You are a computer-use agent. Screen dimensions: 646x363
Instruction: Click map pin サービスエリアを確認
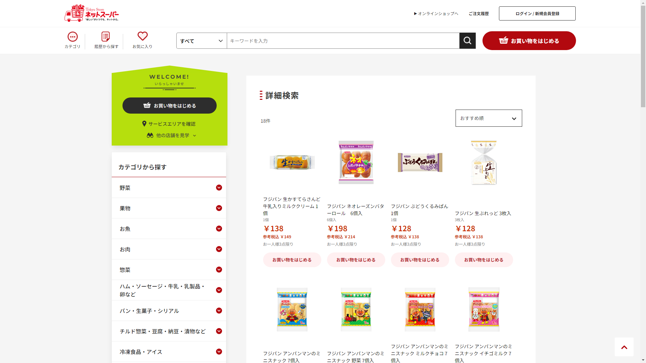(169, 124)
